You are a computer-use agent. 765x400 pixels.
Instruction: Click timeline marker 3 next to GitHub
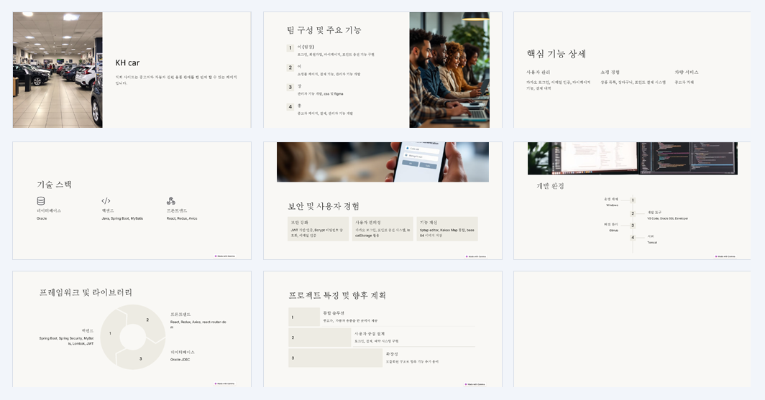click(x=633, y=225)
